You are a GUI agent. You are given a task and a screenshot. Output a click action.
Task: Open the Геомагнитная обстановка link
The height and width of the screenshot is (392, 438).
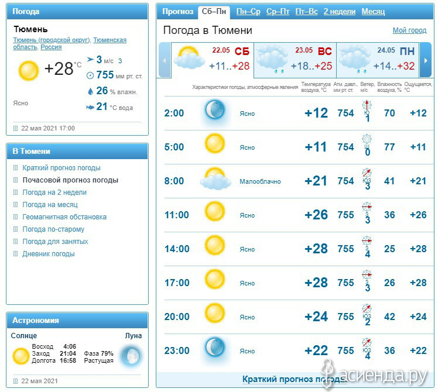(64, 217)
